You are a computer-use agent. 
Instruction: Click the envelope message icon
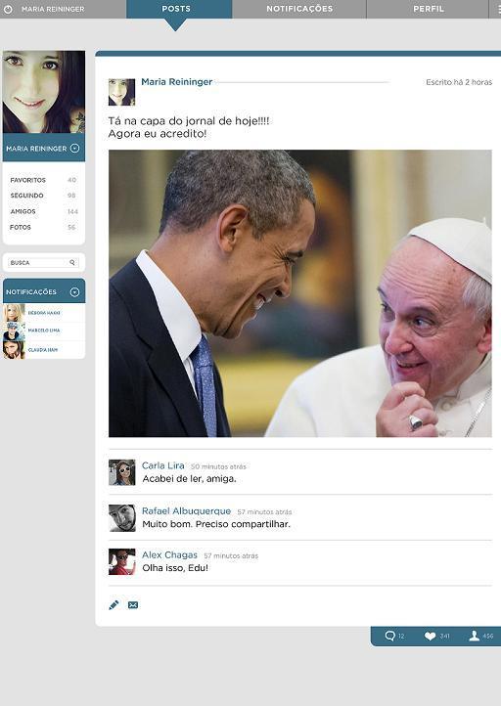[133, 604]
